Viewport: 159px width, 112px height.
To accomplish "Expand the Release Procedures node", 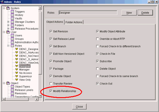I will 8,29.
